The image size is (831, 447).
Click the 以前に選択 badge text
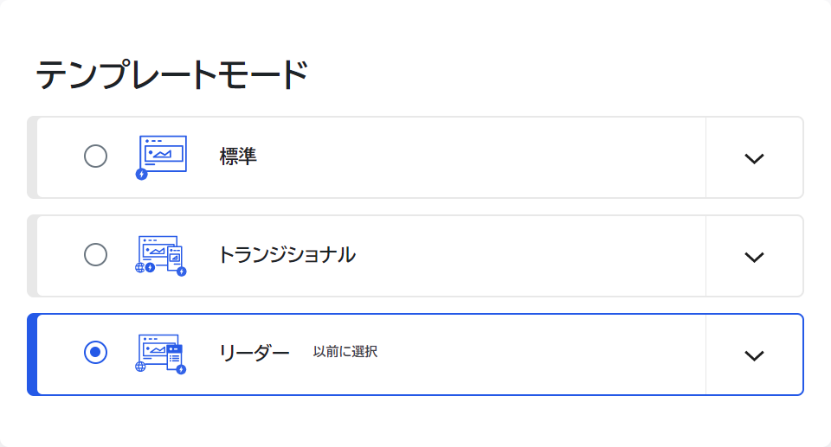click(345, 352)
